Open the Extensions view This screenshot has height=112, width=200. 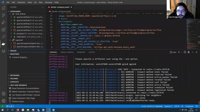pyautogui.click(x=3, y=30)
